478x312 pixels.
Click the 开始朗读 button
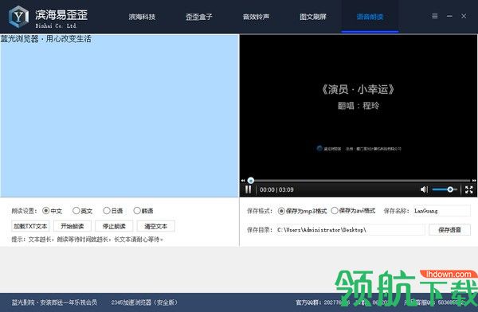(x=72, y=226)
